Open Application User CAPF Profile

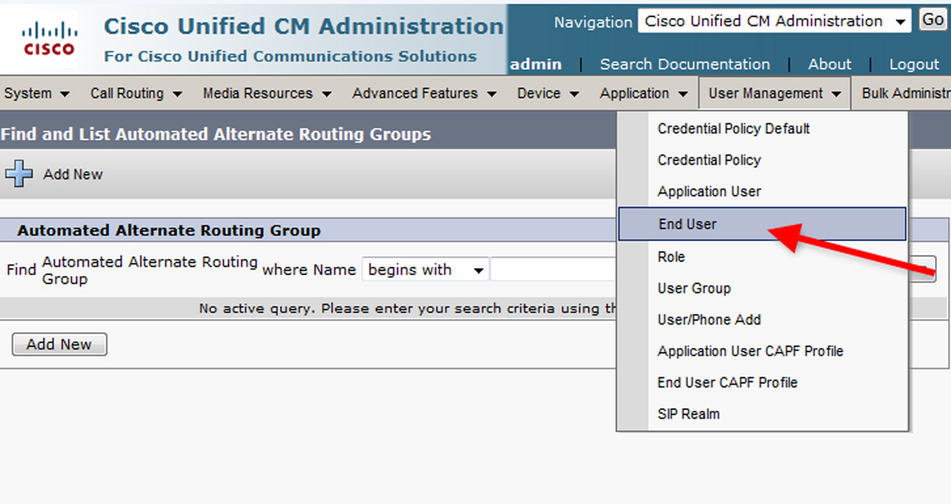tap(750, 351)
